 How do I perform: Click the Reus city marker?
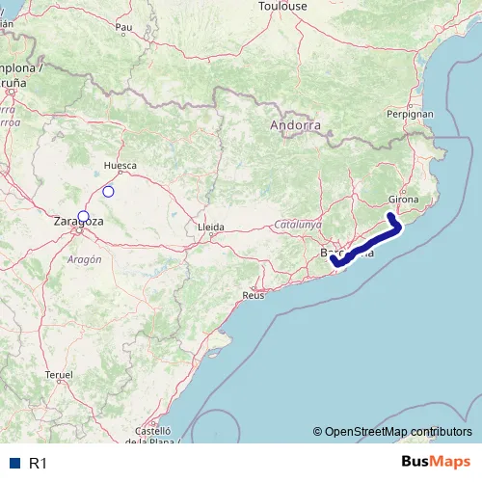coord(254,288)
